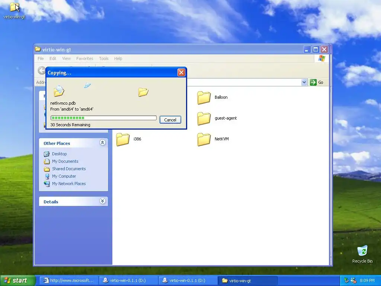Viewport: 381px width, 286px height.
Task: Open the View menu
Action: click(66, 58)
